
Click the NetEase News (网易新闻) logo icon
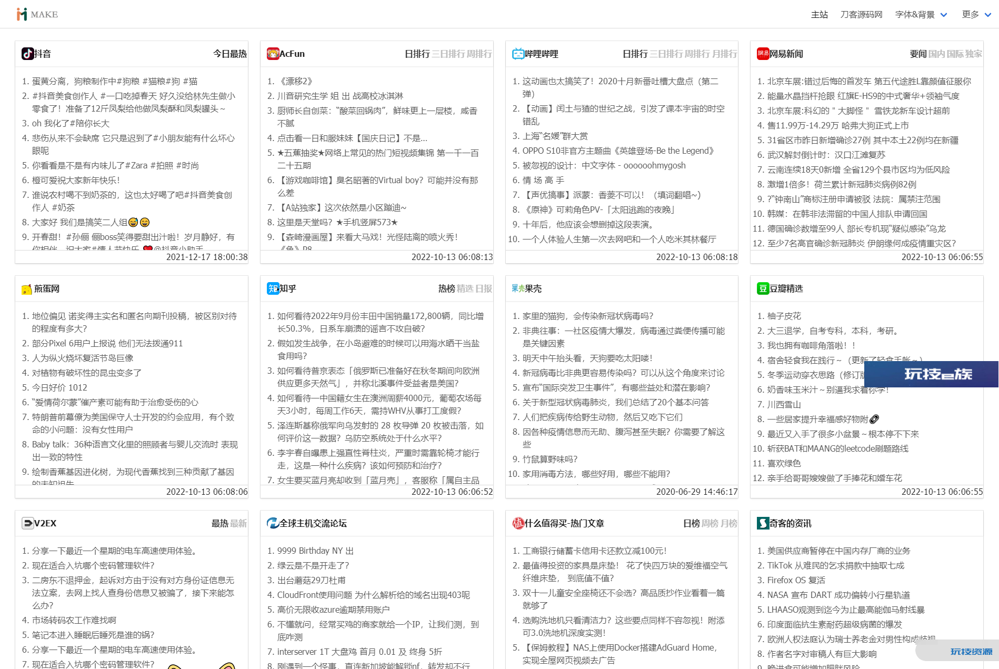tap(763, 54)
